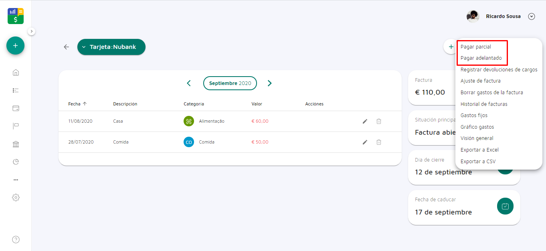The height and width of the screenshot is (251, 546).
Task: Select Pagar parcial from the menu
Action: (475, 47)
